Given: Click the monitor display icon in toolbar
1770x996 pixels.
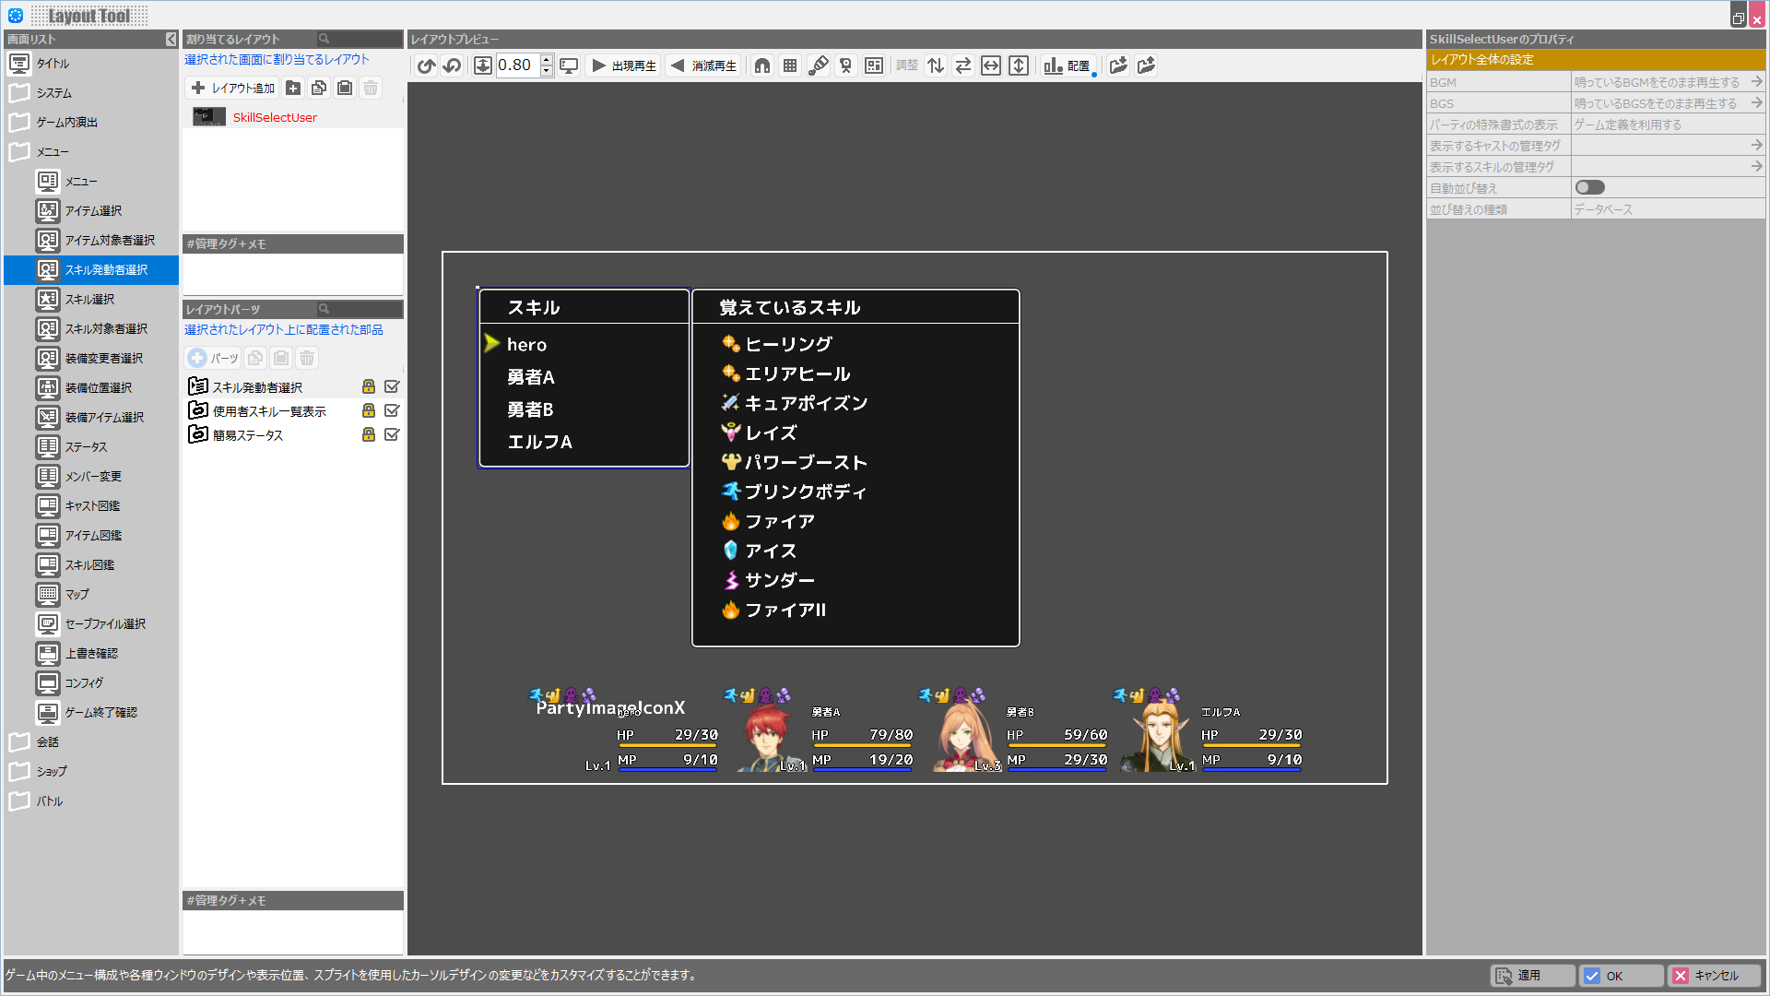Looking at the screenshot, I should point(569,65).
